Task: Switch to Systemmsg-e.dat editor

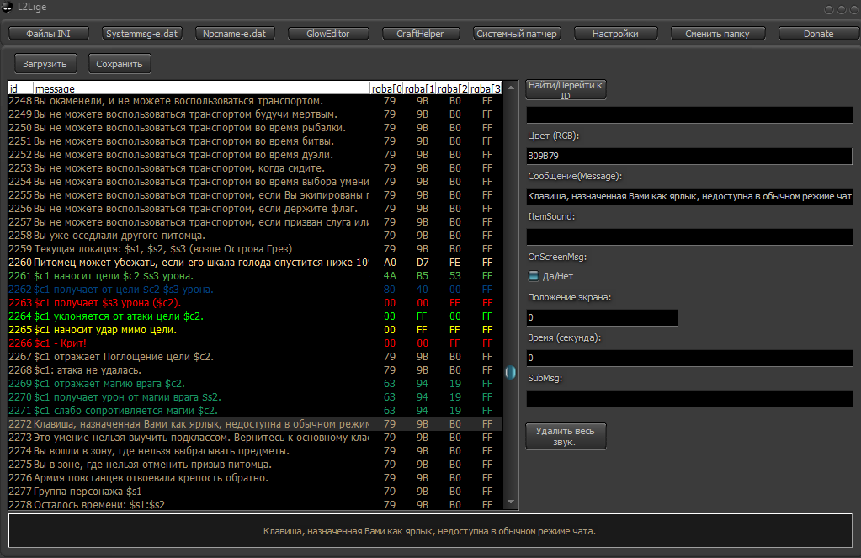Action: point(141,34)
